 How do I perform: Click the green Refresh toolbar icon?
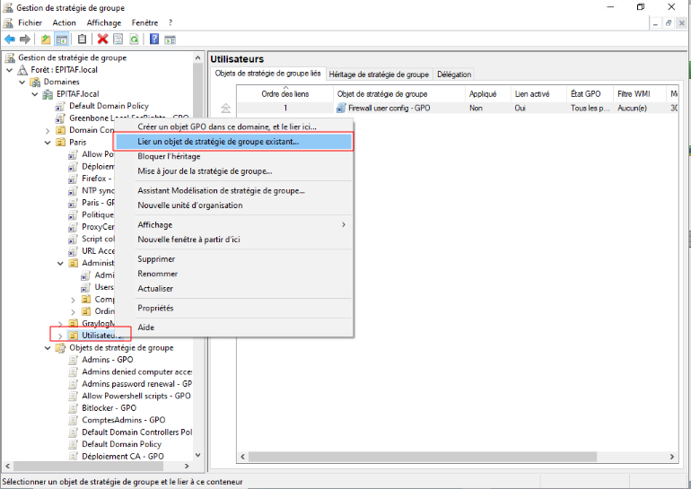(134, 39)
